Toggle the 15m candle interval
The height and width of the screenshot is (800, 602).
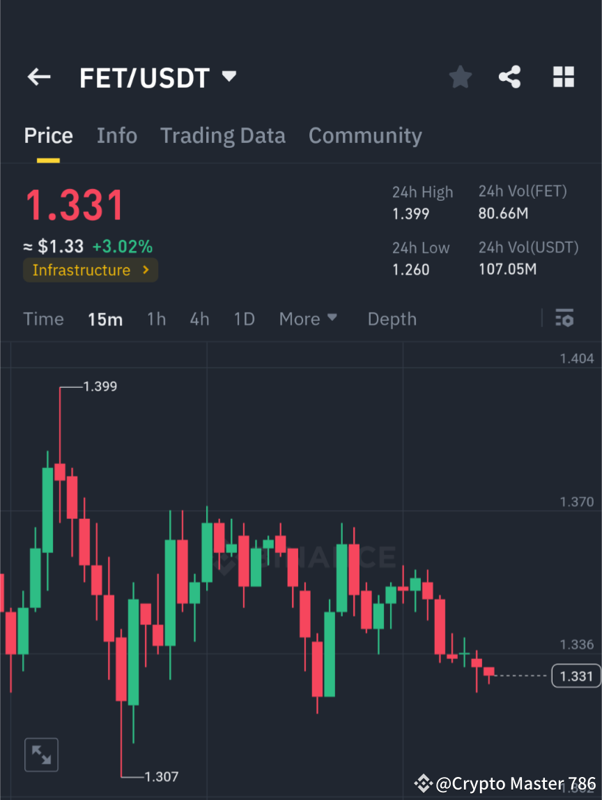tap(105, 319)
